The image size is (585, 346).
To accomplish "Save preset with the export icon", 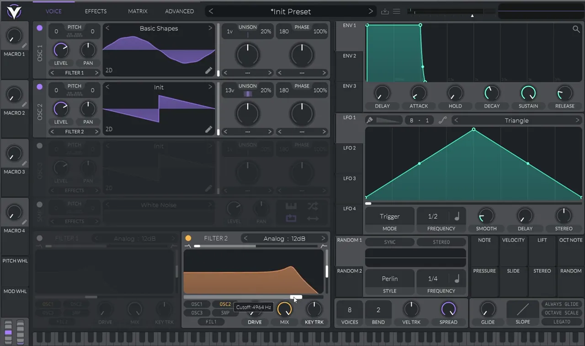I will 385,11.
